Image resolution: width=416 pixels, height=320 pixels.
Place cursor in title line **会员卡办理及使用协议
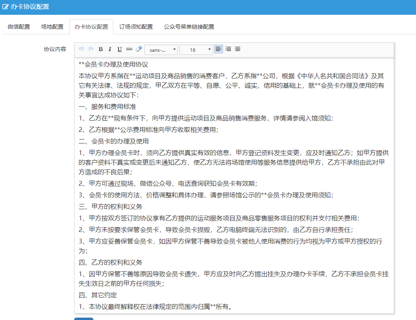pyautogui.click(x=113, y=65)
